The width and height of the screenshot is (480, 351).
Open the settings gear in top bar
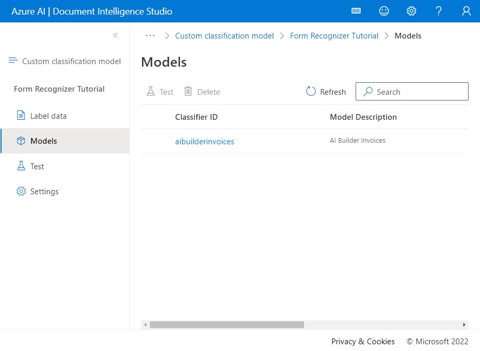[411, 11]
